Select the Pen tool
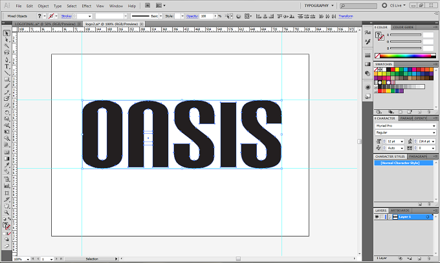 [x=6, y=59]
